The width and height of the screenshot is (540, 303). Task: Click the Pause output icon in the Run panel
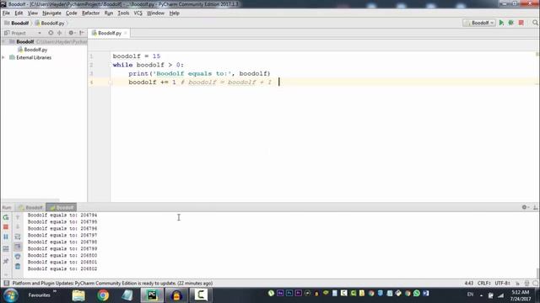click(6, 237)
